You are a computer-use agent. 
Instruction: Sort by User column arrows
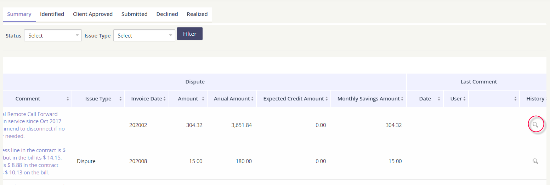[464, 99]
